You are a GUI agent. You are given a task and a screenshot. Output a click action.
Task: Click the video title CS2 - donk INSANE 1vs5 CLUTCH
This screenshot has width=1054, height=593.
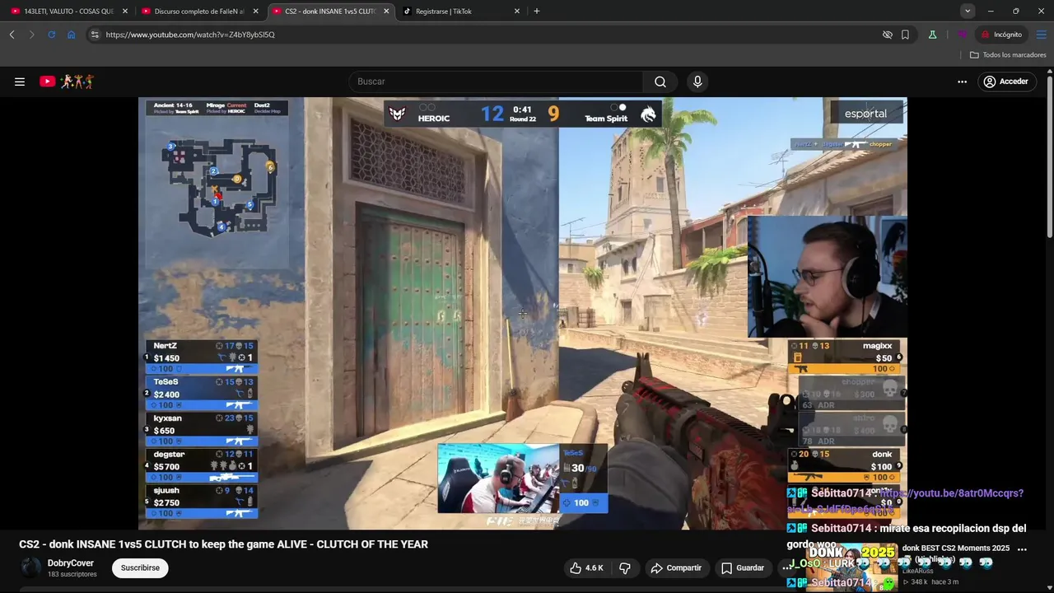point(223,544)
